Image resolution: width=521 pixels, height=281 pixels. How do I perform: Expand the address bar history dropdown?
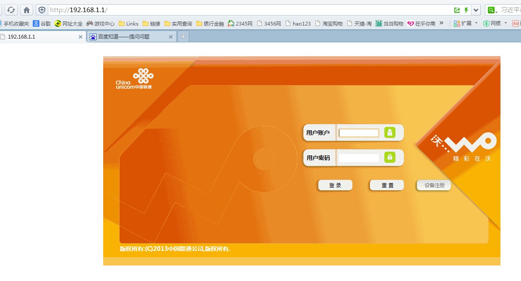click(476, 10)
